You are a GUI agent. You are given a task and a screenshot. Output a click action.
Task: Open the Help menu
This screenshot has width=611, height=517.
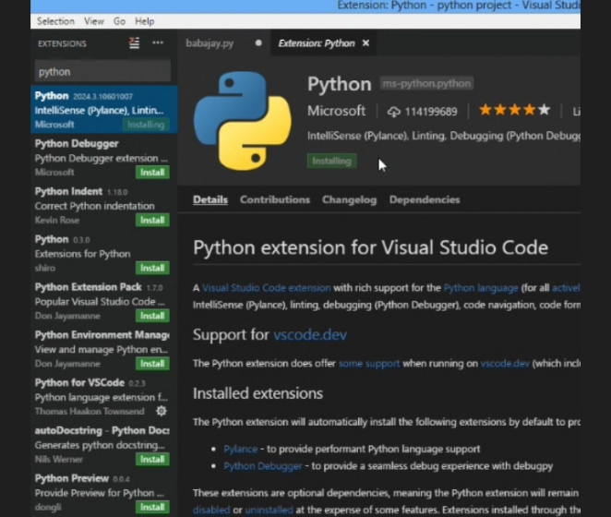(x=145, y=21)
